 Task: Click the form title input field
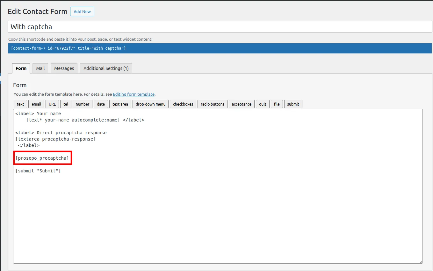[220, 27]
